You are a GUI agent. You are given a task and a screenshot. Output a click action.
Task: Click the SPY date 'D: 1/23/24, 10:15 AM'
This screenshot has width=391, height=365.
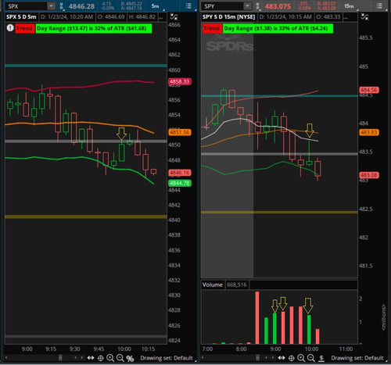pos(285,17)
